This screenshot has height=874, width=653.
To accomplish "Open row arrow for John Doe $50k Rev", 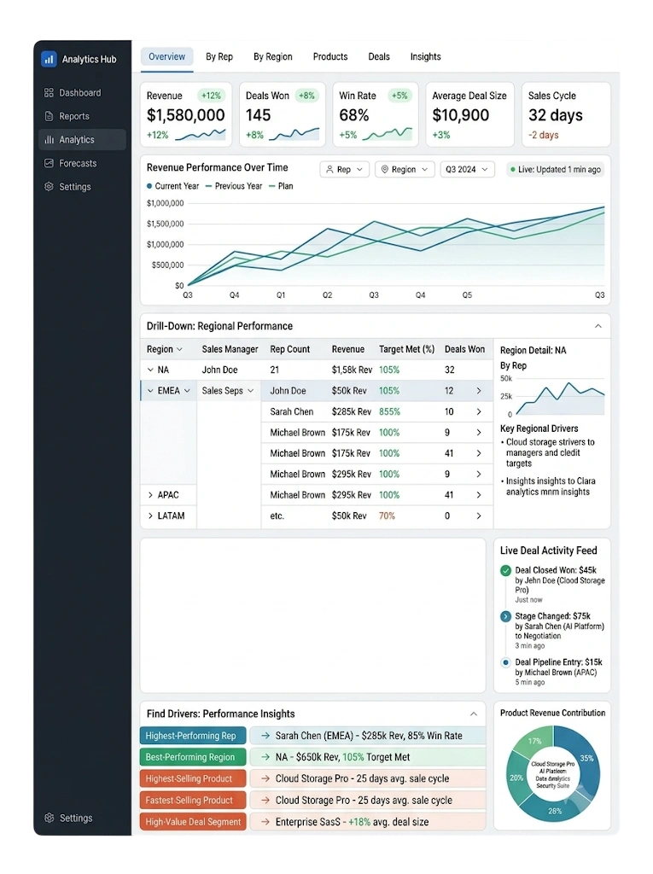I will coord(479,391).
